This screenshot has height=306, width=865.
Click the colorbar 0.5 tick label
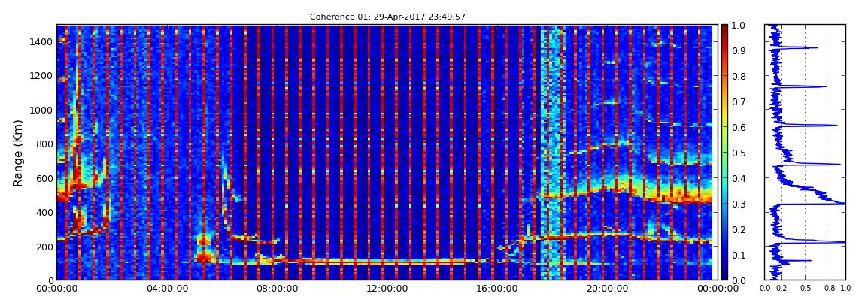739,153
